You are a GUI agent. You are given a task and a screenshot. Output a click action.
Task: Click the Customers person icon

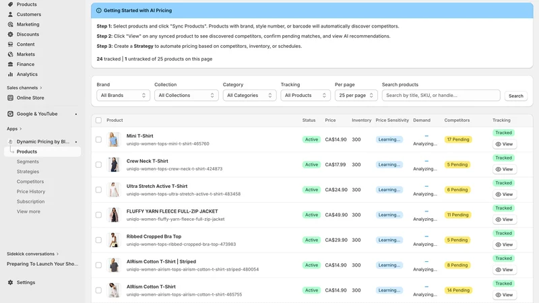click(10, 14)
